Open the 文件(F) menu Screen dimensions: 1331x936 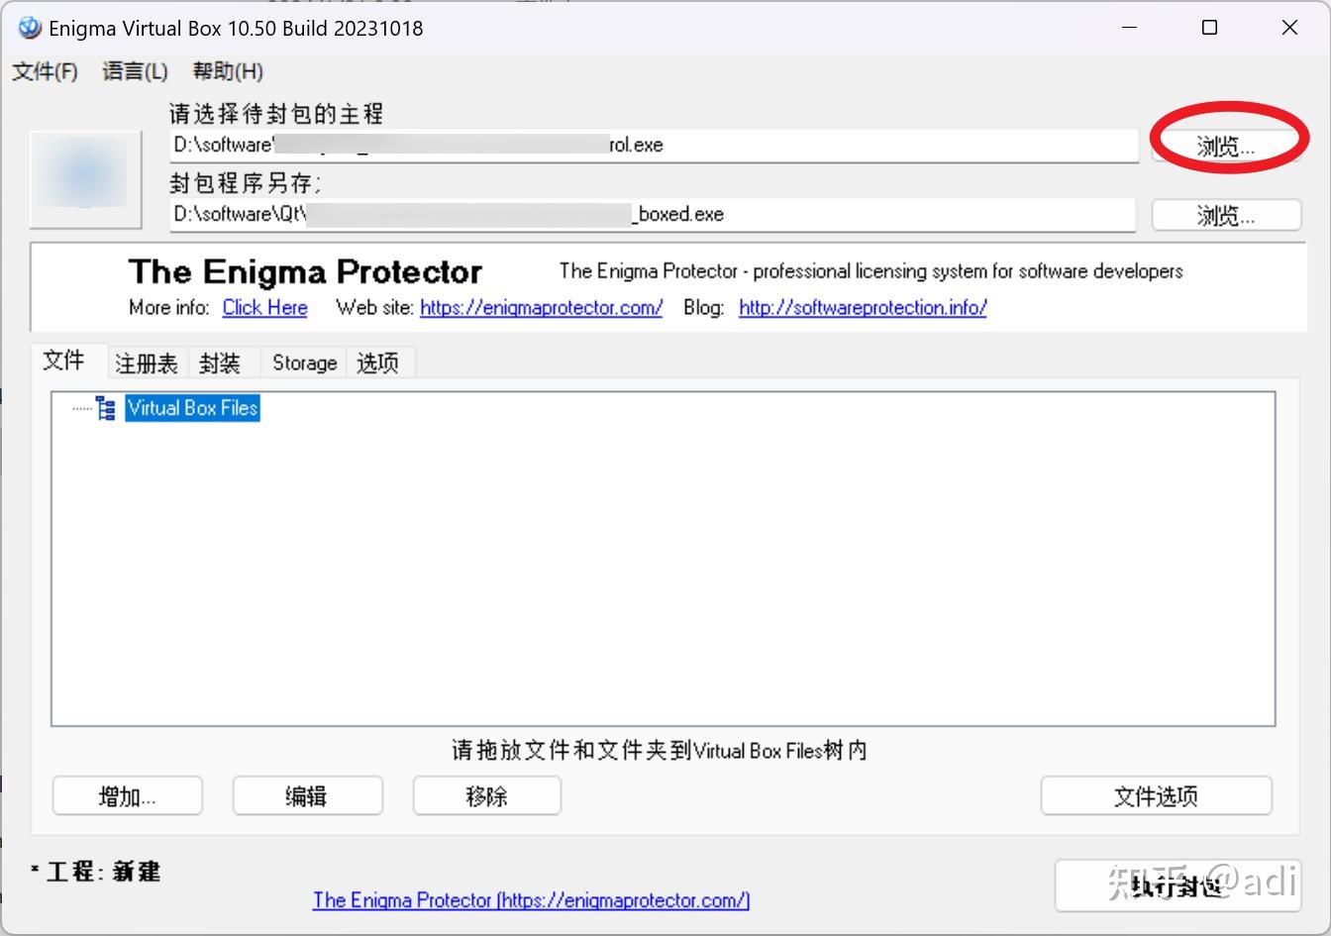(x=45, y=70)
